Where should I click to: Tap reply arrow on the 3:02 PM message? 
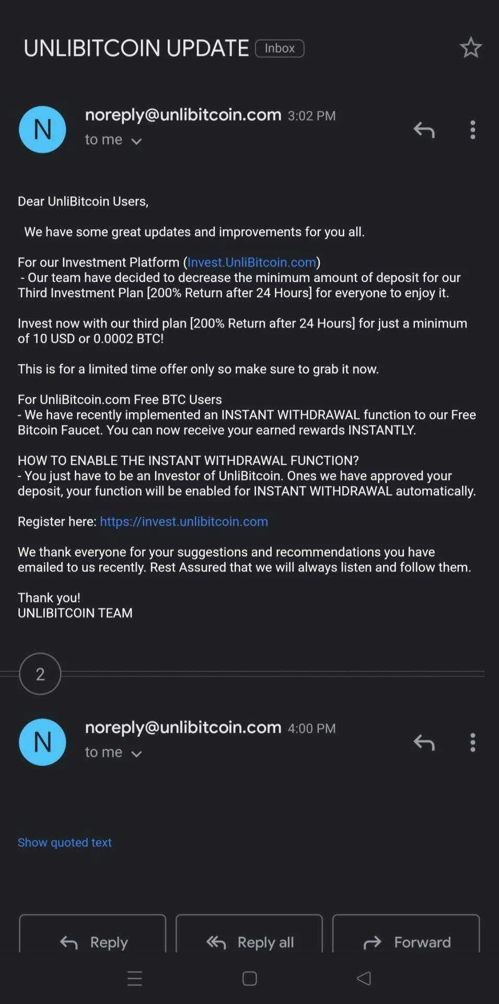424,130
